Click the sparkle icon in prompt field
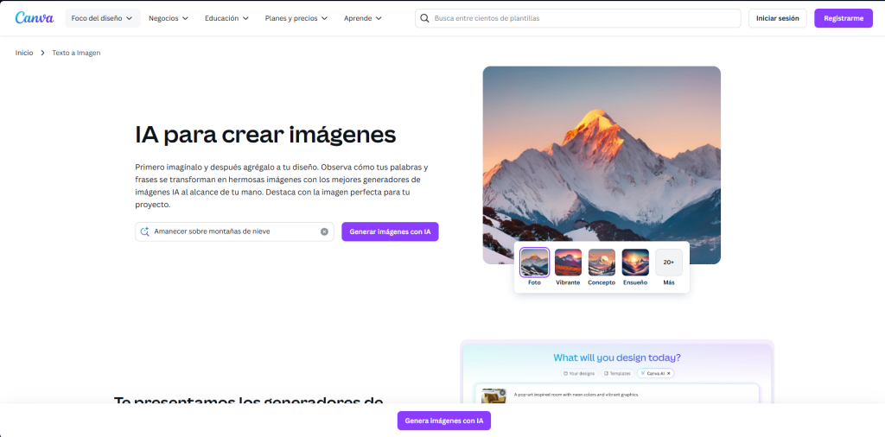Image resolution: width=885 pixels, height=437 pixels. [x=145, y=231]
